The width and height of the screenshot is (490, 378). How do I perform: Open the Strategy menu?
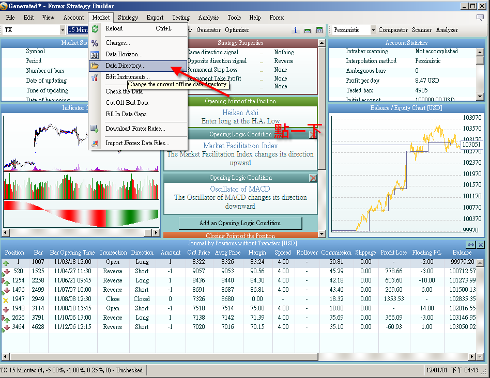pyautogui.click(x=128, y=18)
